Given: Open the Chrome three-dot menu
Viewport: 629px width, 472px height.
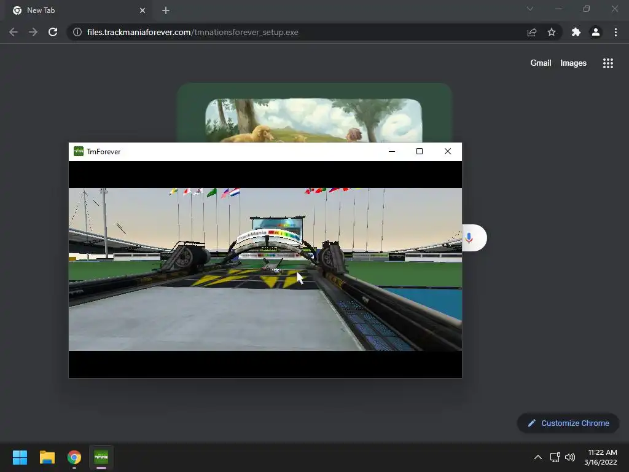Looking at the screenshot, I should tap(615, 32).
